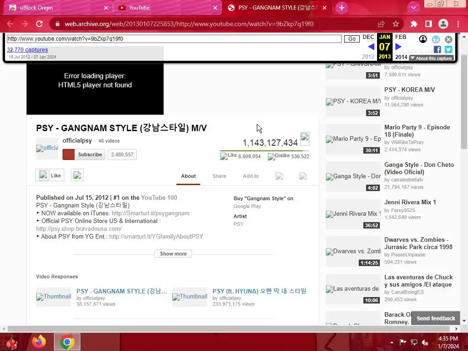Click the Subscribe button
This screenshot has height=351, width=468.
click(x=84, y=154)
